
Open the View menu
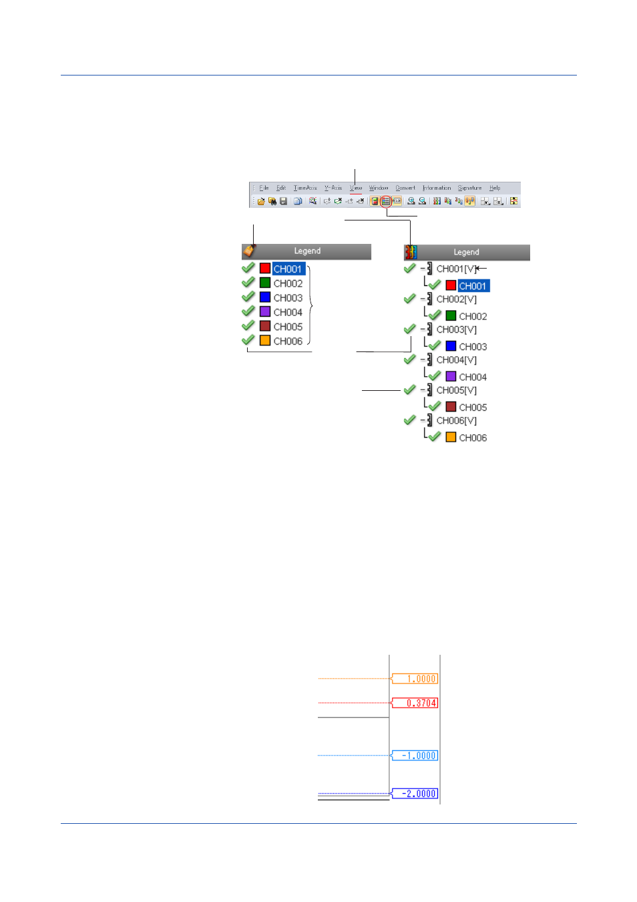pos(356,188)
